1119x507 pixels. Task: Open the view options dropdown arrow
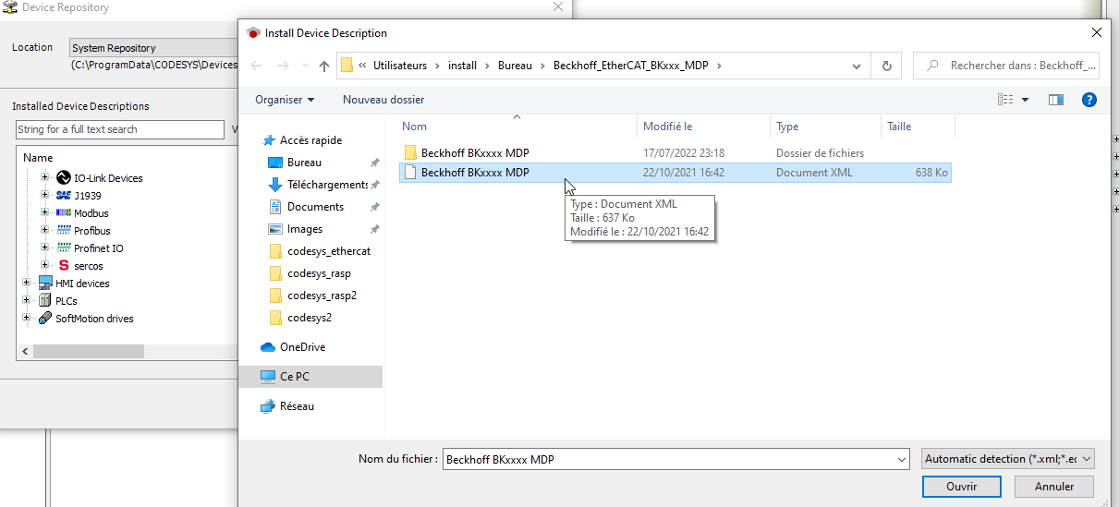click(x=1025, y=100)
